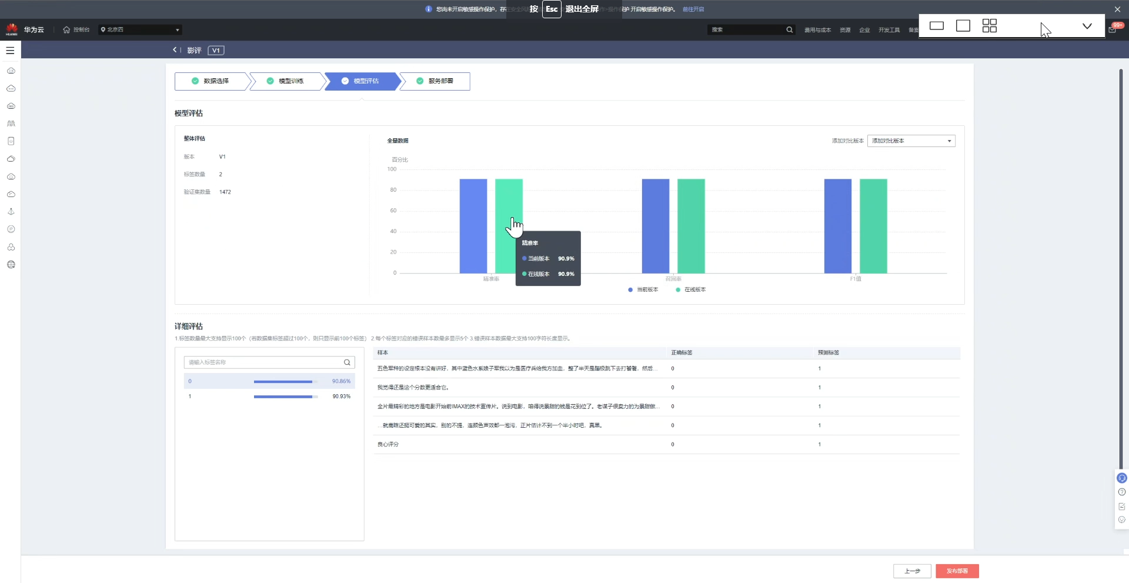Open the IP circle sidebar icon
Image resolution: width=1129 pixels, height=583 pixels.
coord(11,229)
